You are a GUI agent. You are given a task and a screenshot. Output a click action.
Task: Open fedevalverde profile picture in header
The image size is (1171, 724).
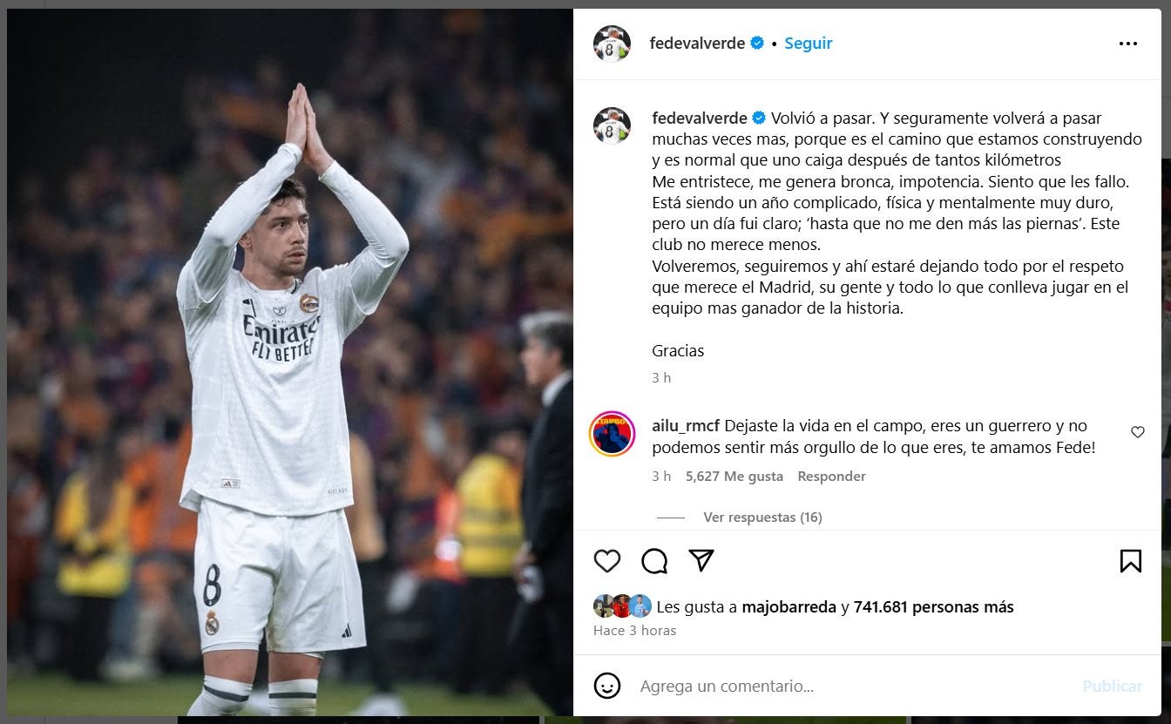pos(612,44)
